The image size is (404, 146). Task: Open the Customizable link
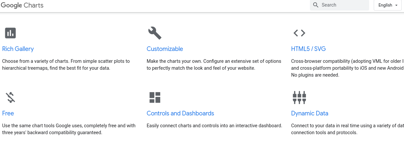pyautogui.click(x=165, y=49)
